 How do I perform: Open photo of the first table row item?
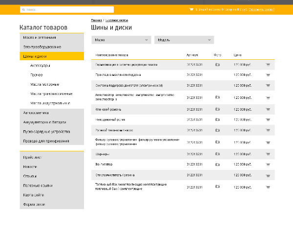pyautogui.click(x=217, y=65)
